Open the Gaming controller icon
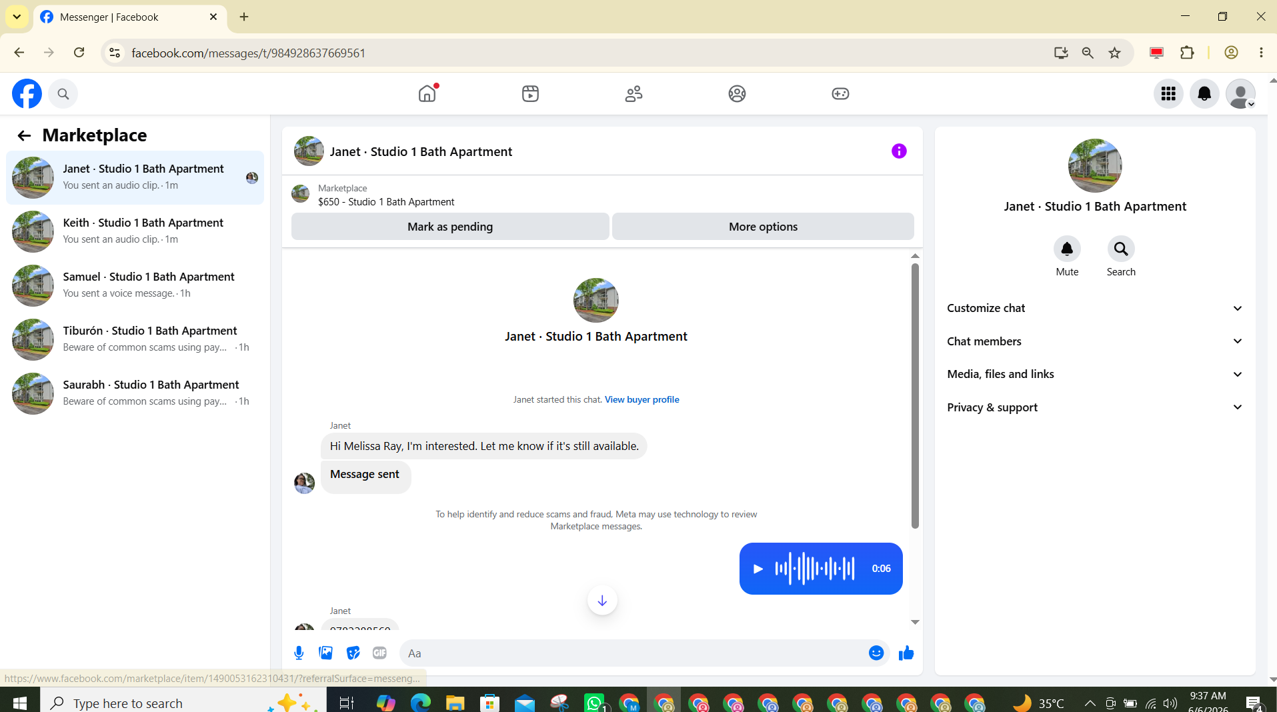1277x712 pixels. pos(840,93)
